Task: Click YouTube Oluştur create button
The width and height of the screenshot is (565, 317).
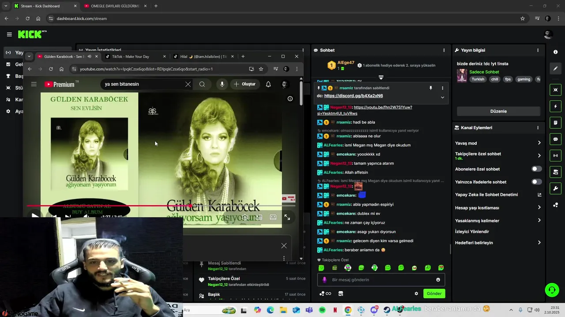Action: [x=245, y=84]
